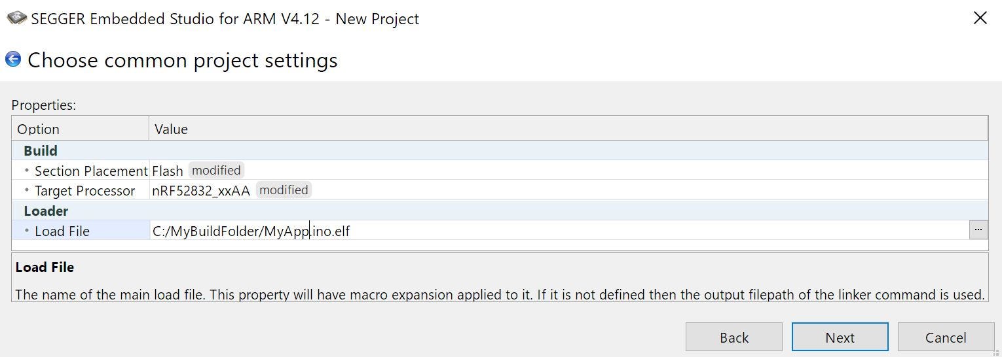Select the Target Processor option row
This screenshot has height=357, width=1002.
[500, 190]
